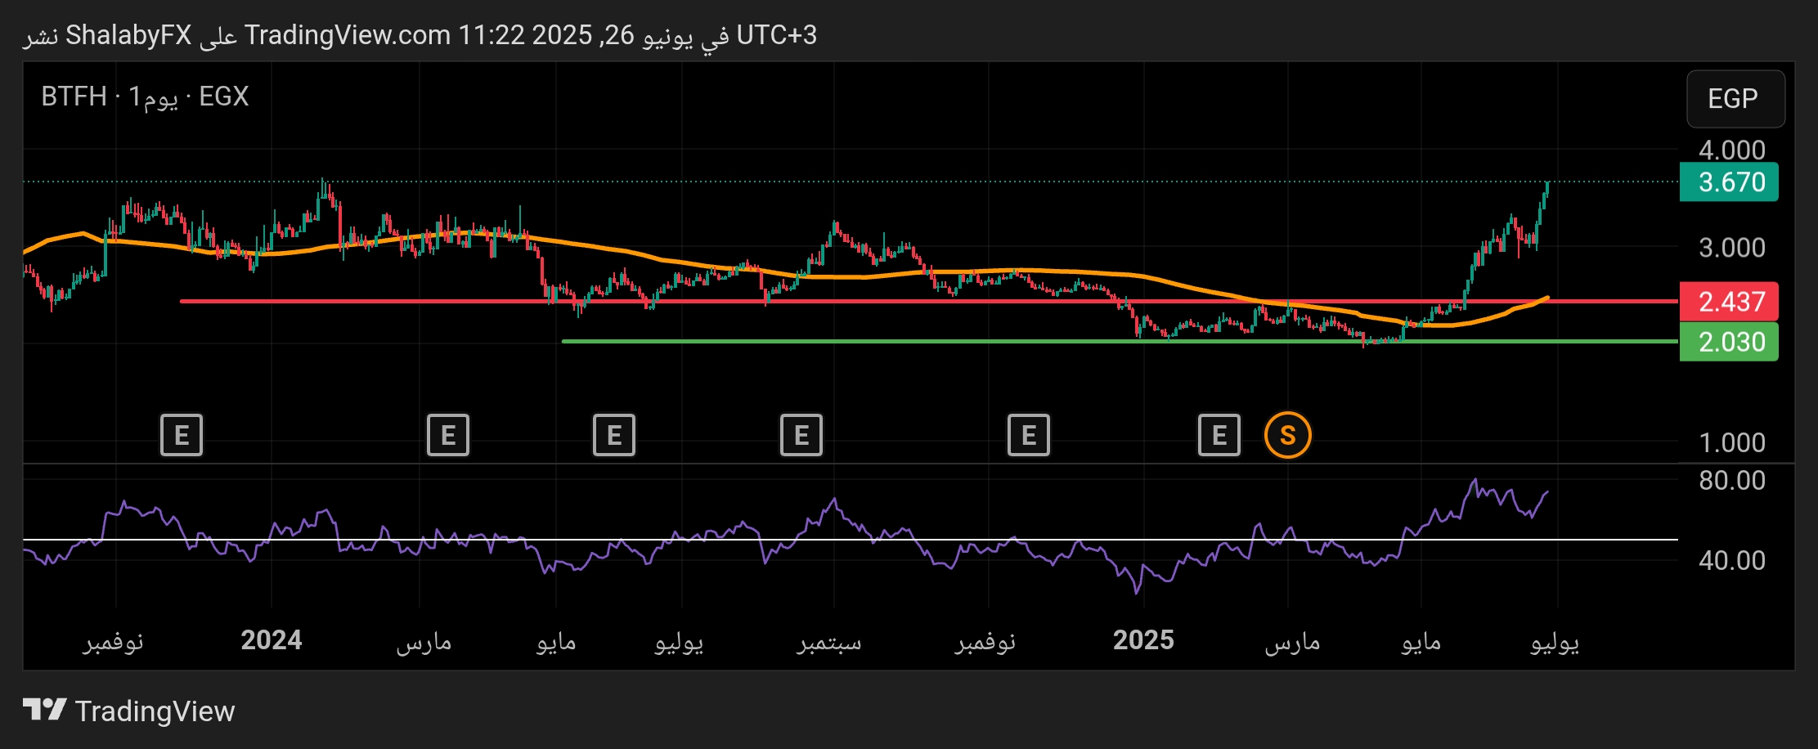Click the green 2.030 price level label

[x=1729, y=342]
